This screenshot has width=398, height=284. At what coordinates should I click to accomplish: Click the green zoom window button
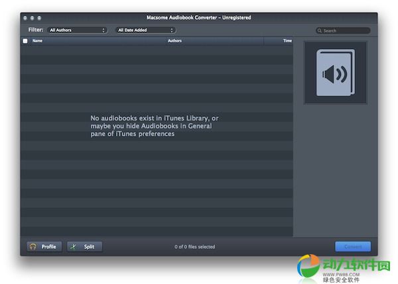(x=39, y=17)
